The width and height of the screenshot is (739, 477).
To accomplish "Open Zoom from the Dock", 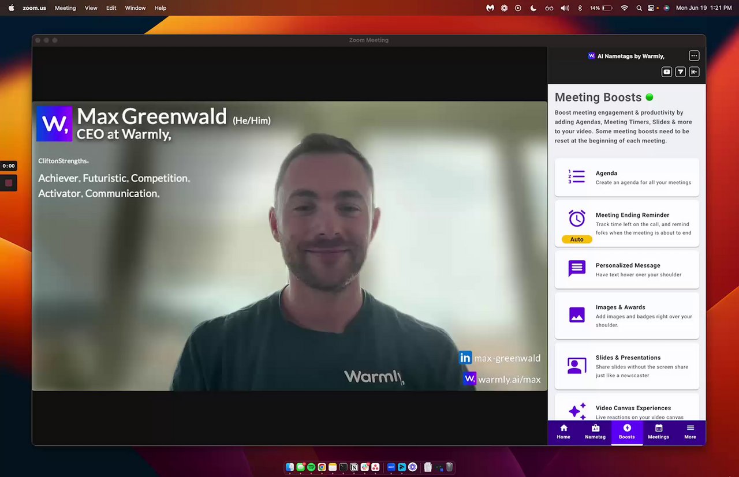I will point(391,467).
